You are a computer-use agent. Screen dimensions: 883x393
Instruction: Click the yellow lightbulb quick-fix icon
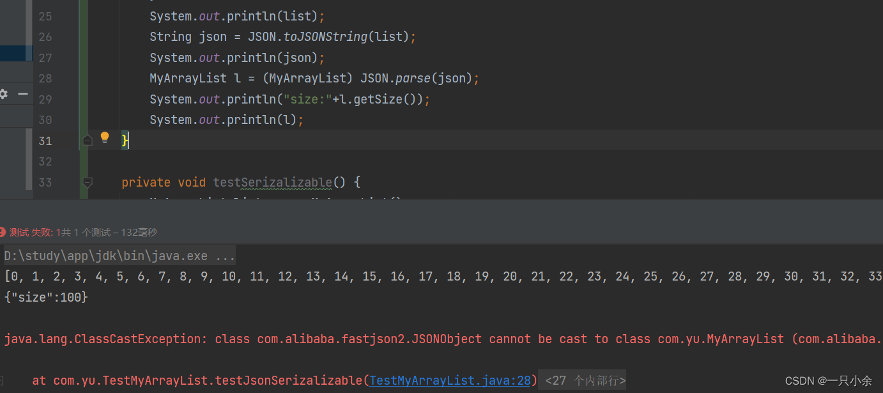click(x=105, y=138)
